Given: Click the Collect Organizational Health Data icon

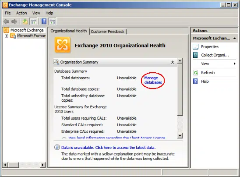Looking at the screenshot, I should 195,55.
